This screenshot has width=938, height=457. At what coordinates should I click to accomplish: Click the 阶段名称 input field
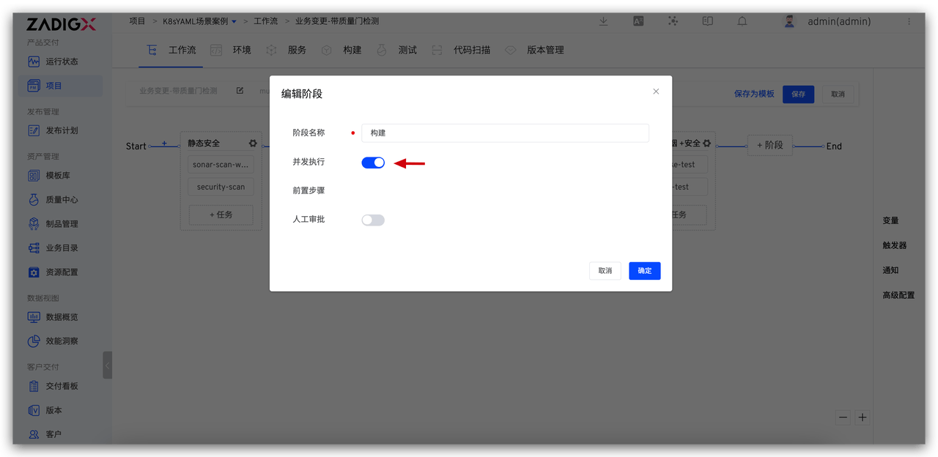pyautogui.click(x=505, y=133)
